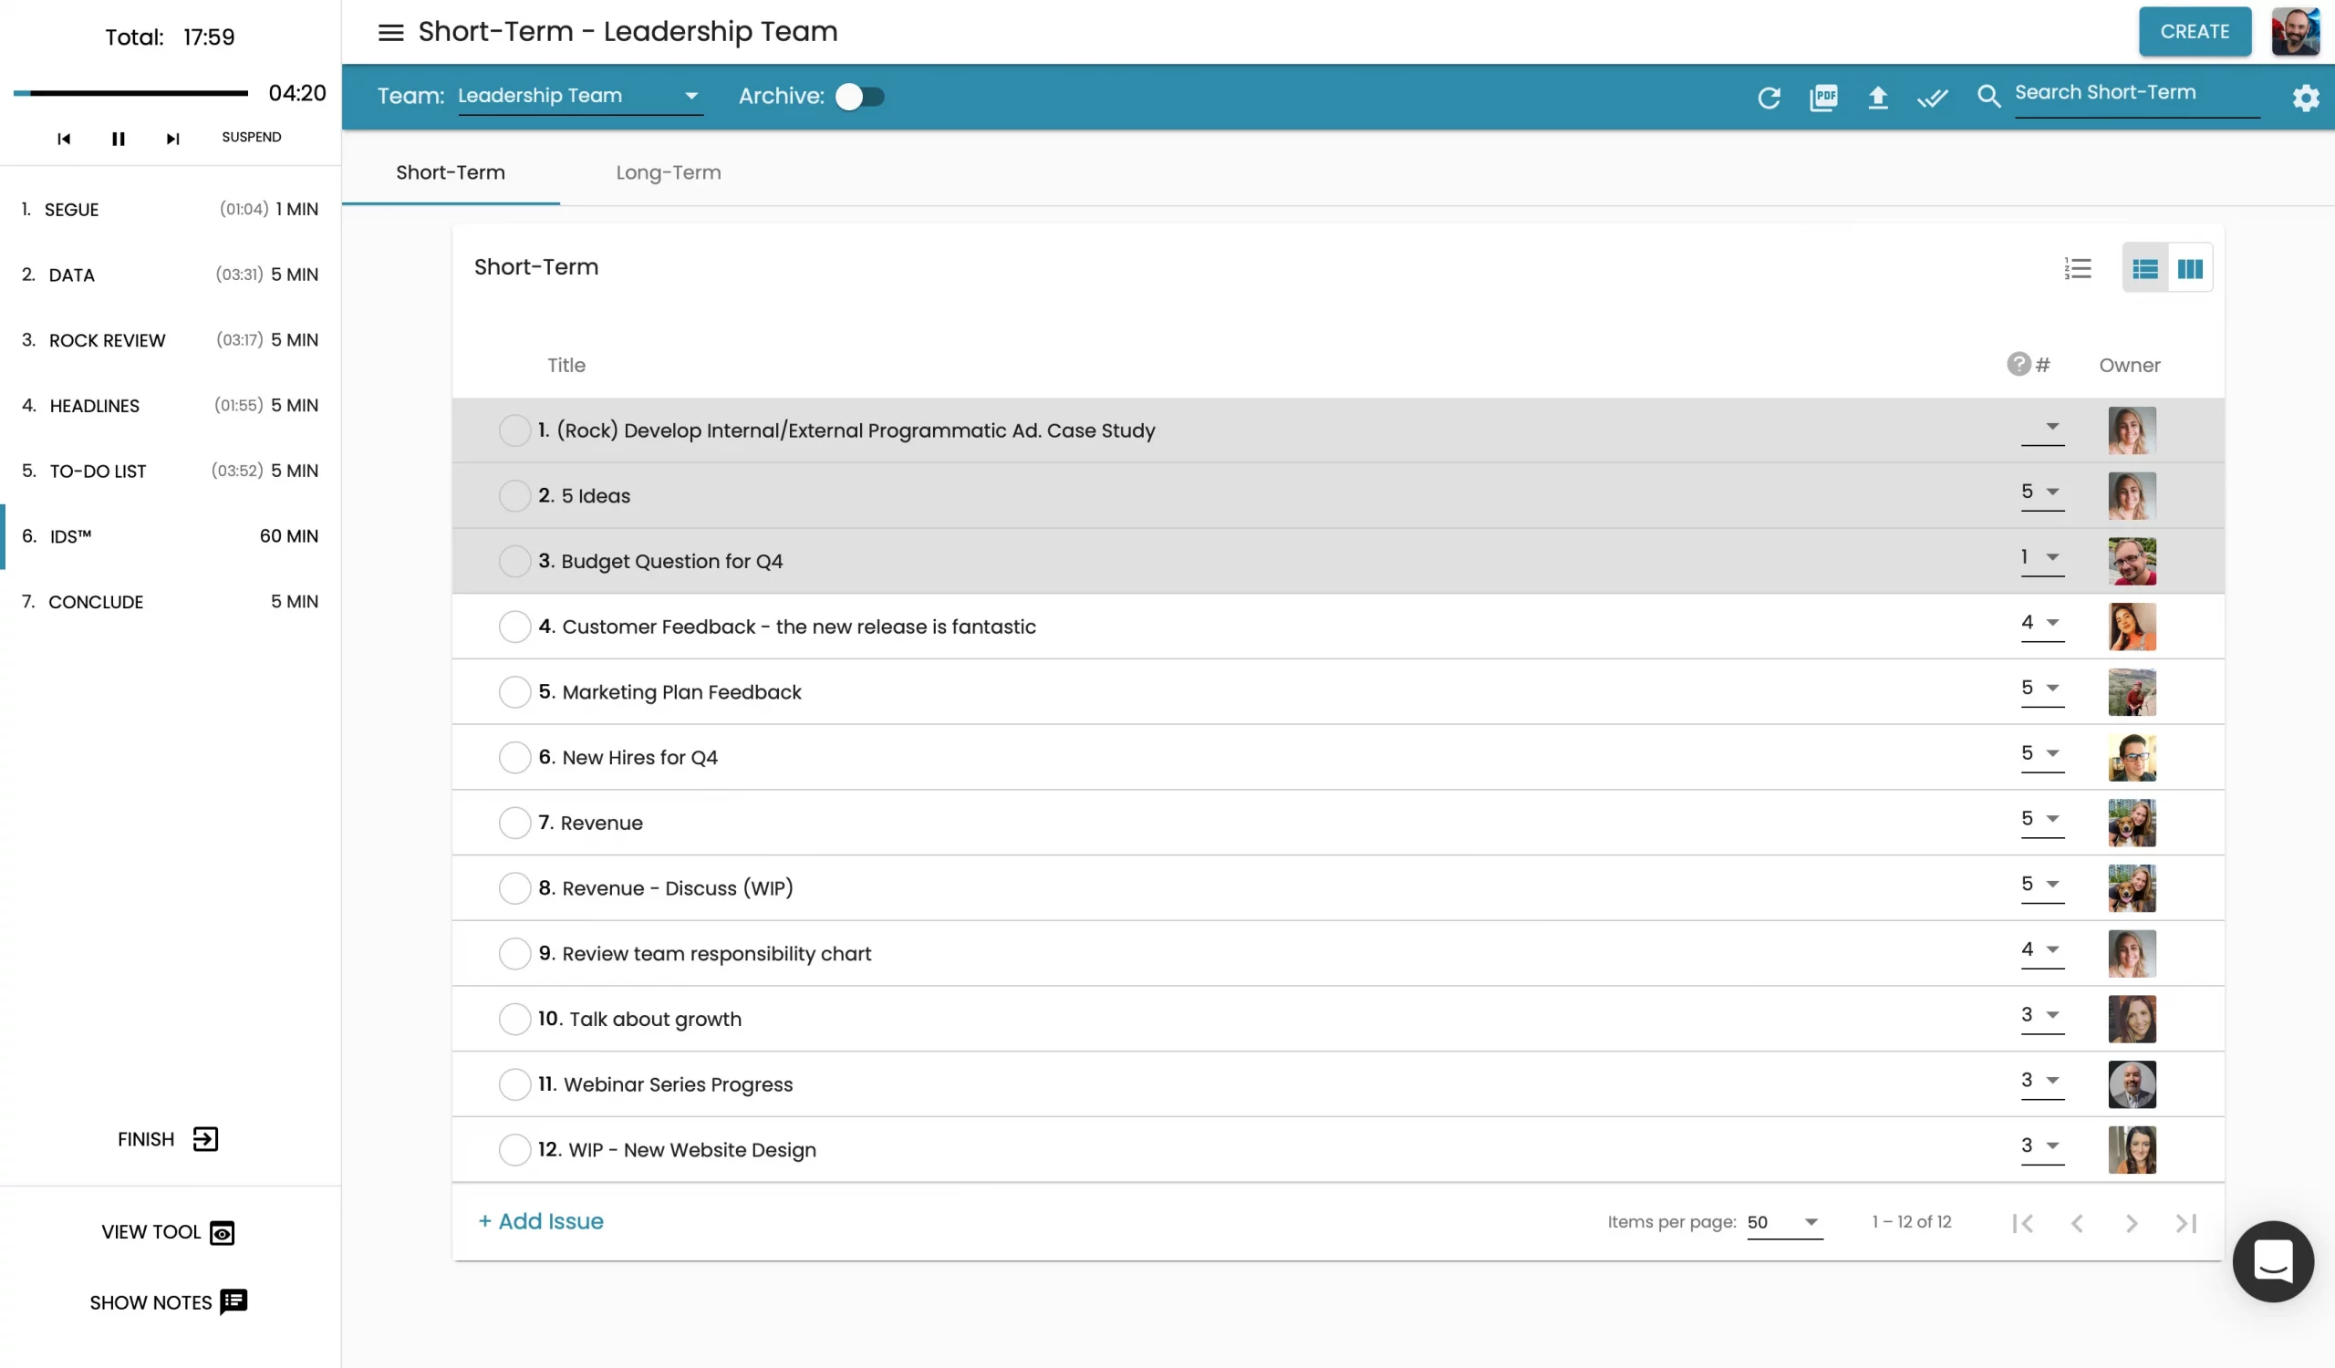The width and height of the screenshot is (2335, 1368).
Task: Open the chat support bubble
Action: point(2272,1260)
